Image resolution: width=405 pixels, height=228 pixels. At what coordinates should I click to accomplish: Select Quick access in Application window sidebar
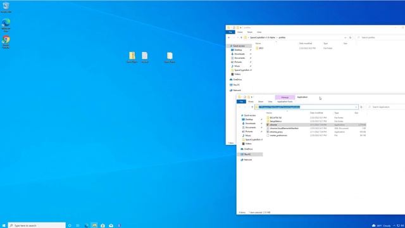click(250, 115)
